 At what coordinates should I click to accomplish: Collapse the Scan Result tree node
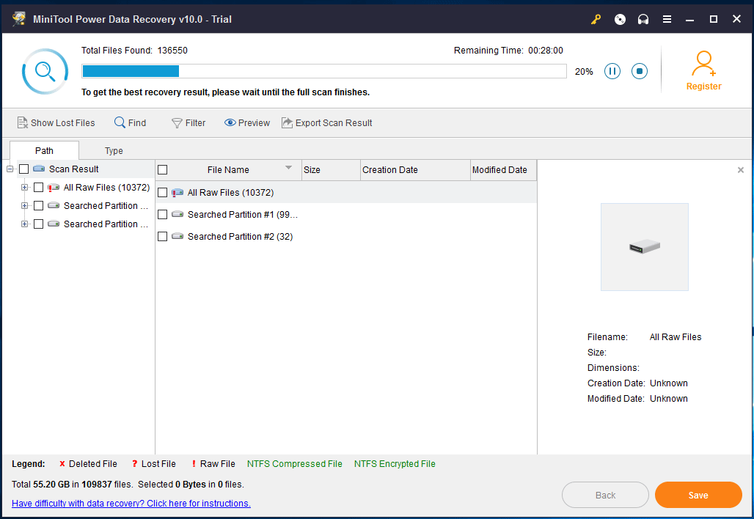point(8,169)
